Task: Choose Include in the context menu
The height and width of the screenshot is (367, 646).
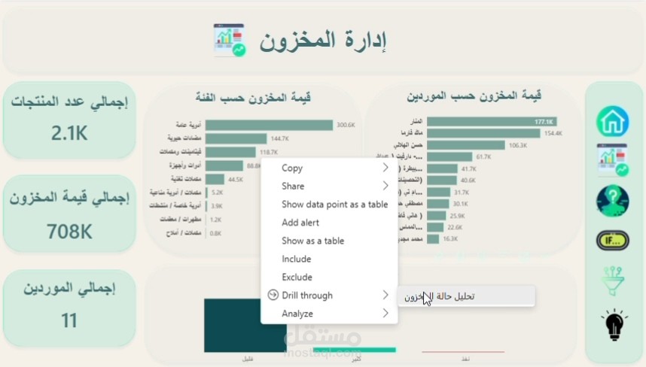Action: click(x=296, y=259)
